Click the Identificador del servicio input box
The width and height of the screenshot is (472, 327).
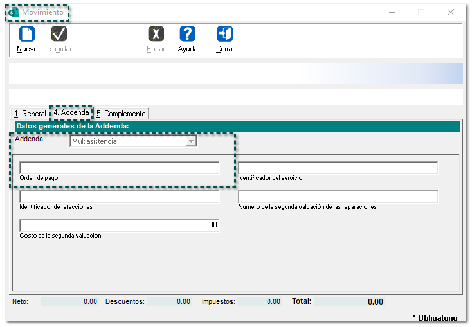[338, 168]
